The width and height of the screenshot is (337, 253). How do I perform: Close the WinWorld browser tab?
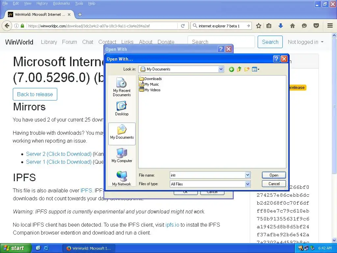pos(69,14)
